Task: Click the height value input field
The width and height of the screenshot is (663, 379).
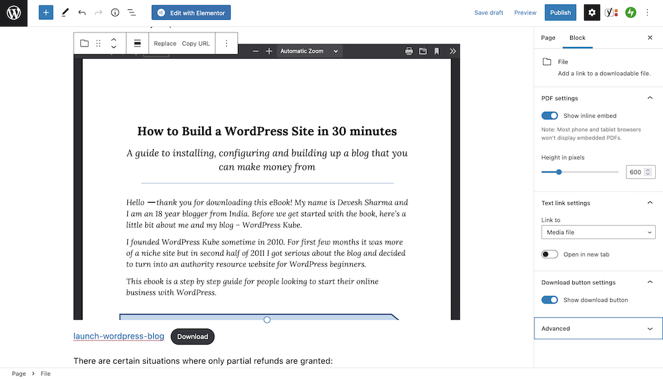Action: [x=635, y=172]
